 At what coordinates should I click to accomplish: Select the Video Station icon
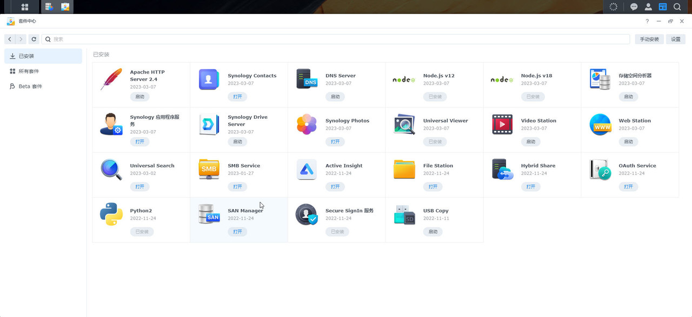click(502, 124)
